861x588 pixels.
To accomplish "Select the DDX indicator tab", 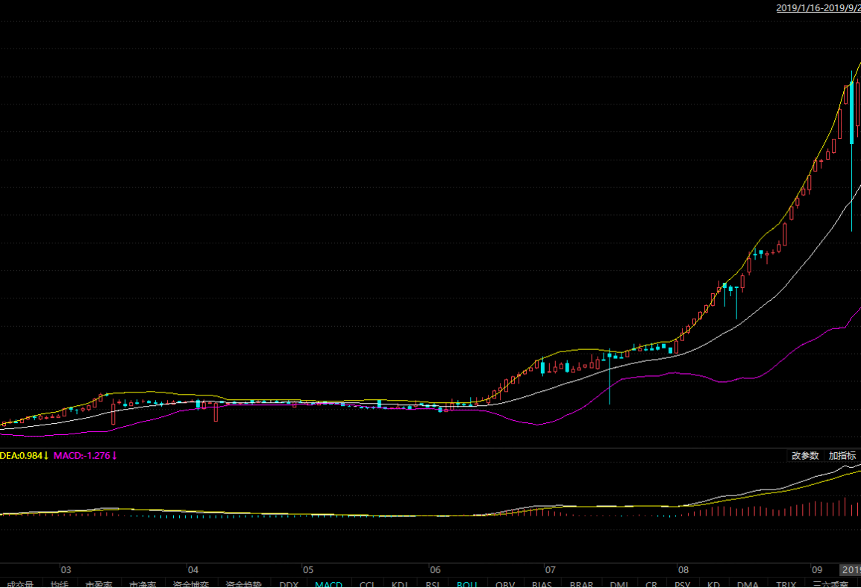I will click(289, 584).
